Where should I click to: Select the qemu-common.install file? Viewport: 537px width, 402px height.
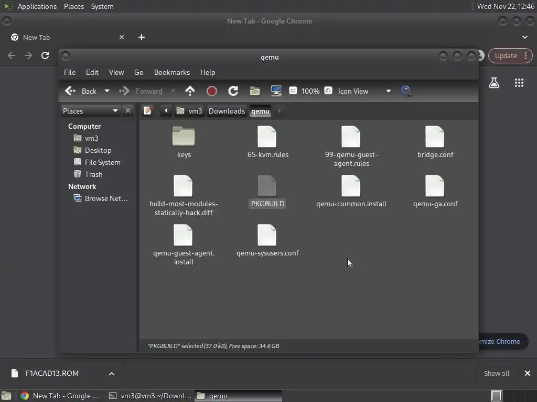pyautogui.click(x=351, y=191)
